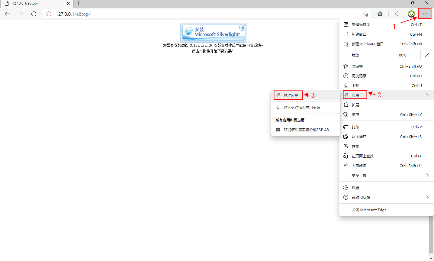Screen dimensions: 434x261
Task: Click the 历史记录 clock icon
Action: point(346,76)
